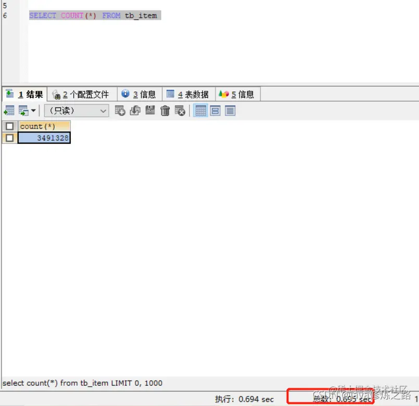Screen dimensions: 419x406
Task: Click the count(*) column header
Action: coord(44,126)
